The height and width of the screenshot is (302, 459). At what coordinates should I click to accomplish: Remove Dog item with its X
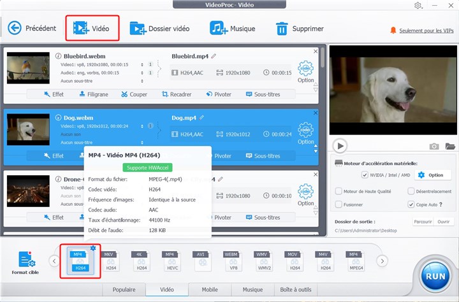[316, 113]
